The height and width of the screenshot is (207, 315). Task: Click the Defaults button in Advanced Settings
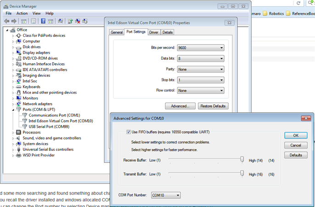point(296,155)
